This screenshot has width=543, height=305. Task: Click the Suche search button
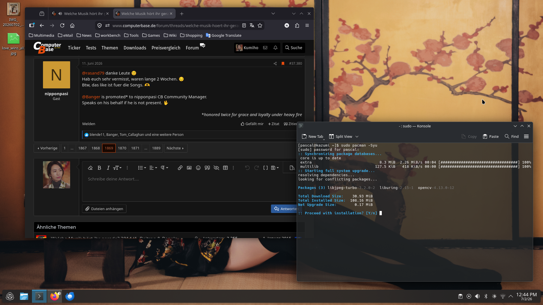[294, 48]
